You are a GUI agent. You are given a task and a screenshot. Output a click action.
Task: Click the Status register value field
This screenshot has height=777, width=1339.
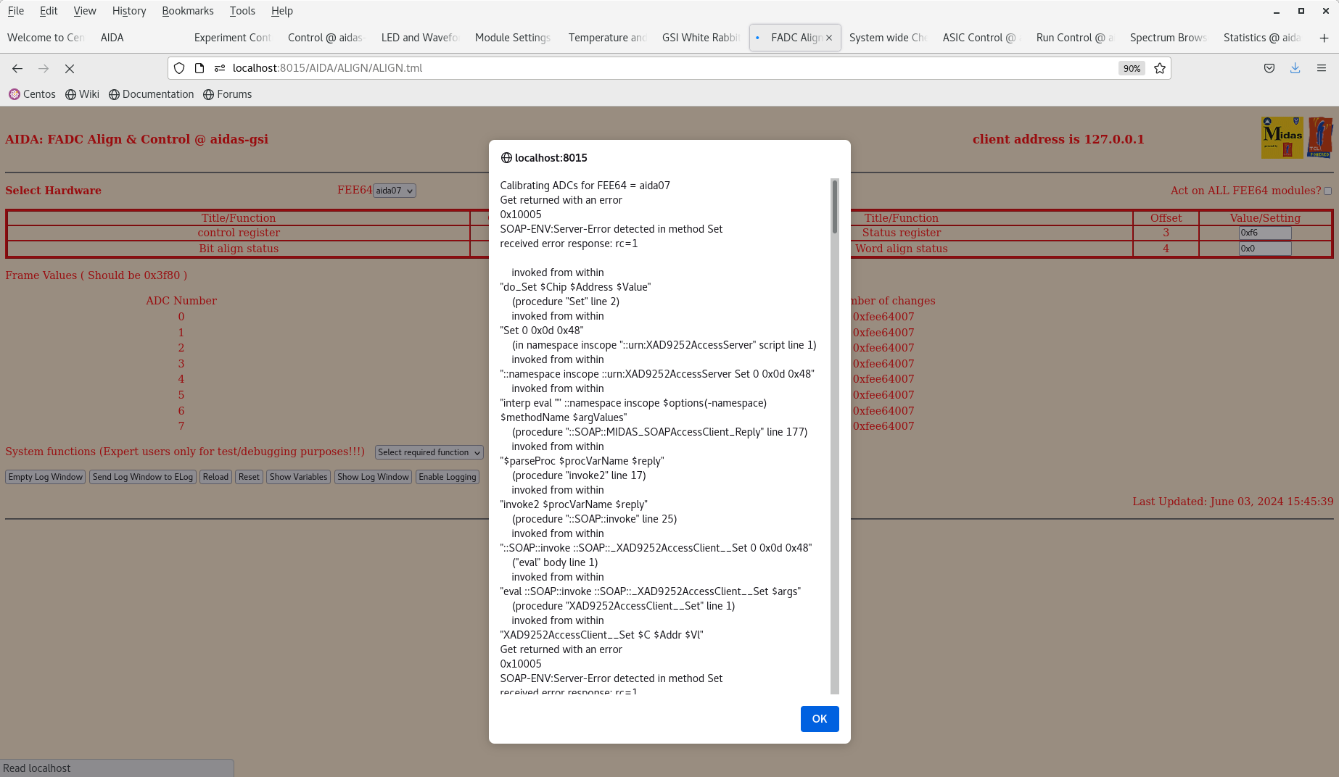click(x=1264, y=233)
